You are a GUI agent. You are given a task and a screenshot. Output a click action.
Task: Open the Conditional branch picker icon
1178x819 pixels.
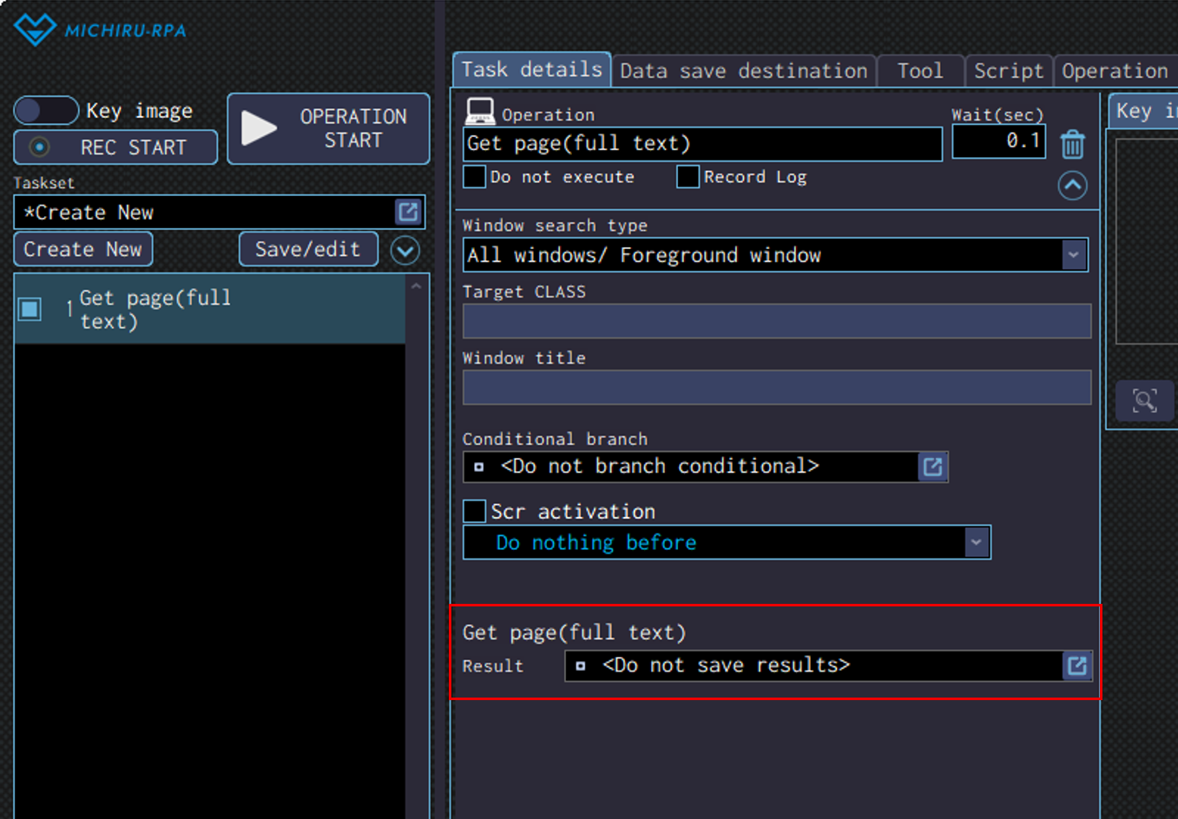pyautogui.click(x=932, y=467)
